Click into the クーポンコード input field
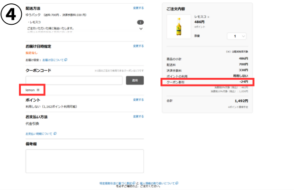This screenshot has width=294, height=190. pyautogui.click(x=74, y=80)
